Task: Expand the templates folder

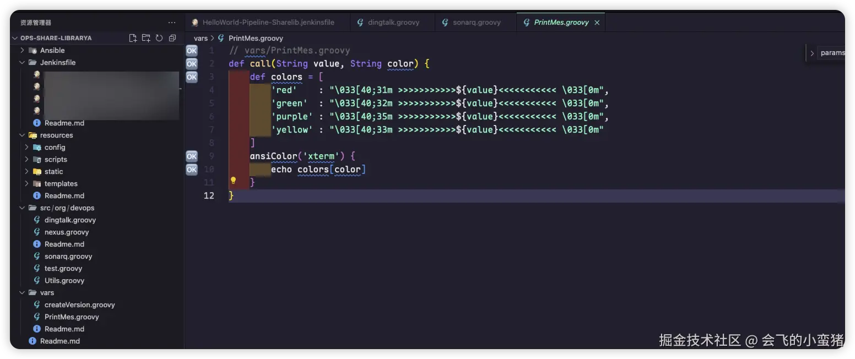Action: click(26, 183)
